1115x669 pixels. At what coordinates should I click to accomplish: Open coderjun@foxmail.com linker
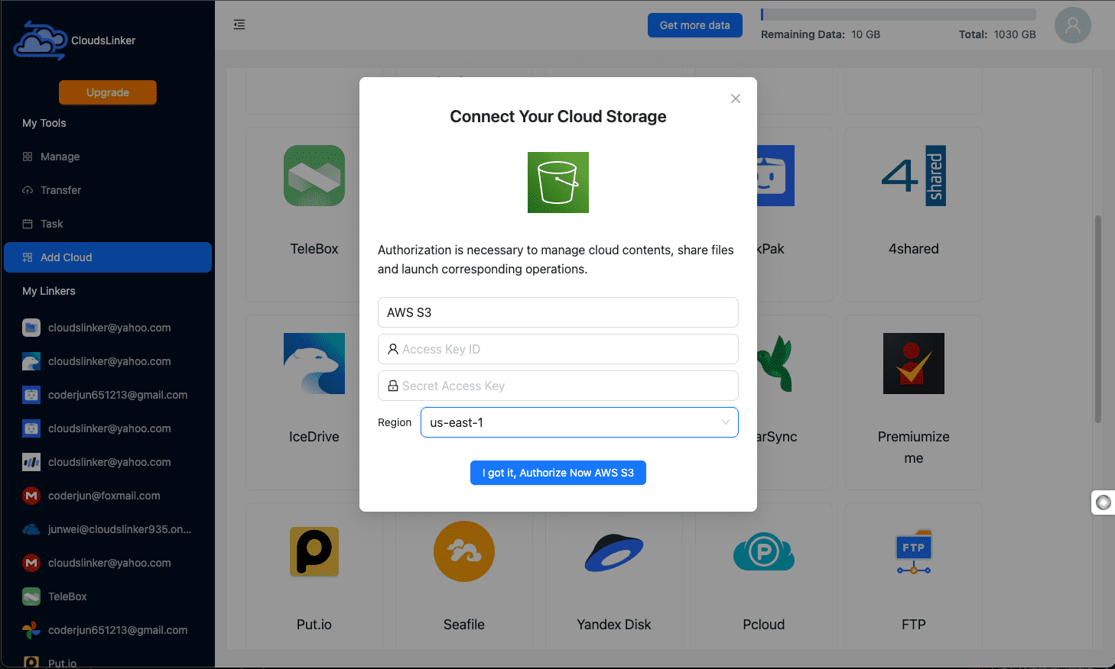(x=108, y=496)
